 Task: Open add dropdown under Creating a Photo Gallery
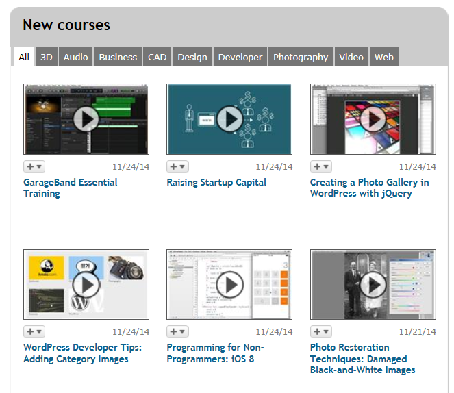tap(321, 166)
